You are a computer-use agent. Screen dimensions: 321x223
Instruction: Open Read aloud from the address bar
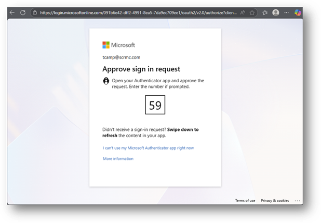pyautogui.click(x=243, y=12)
